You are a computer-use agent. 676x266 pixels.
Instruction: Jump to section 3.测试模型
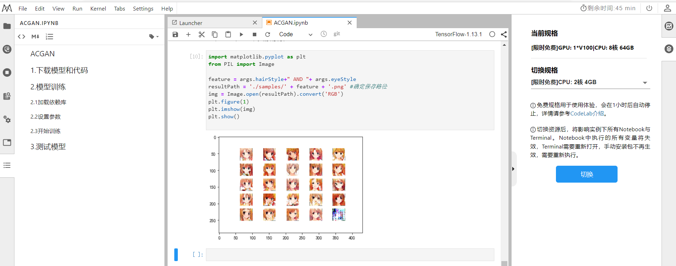[x=48, y=147]
